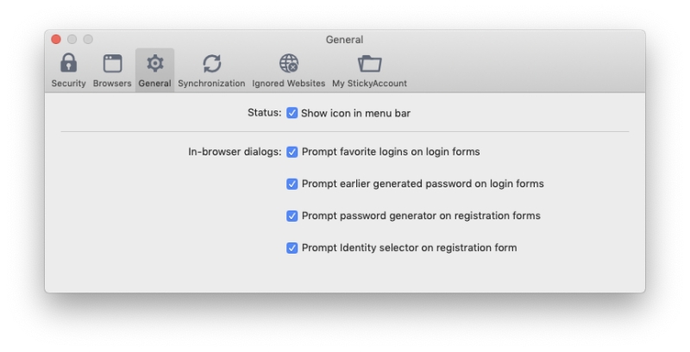Toggle Prompt earlier generated password checkbox
The height and width of the screenshot is (352, 690).
[292, 184]
